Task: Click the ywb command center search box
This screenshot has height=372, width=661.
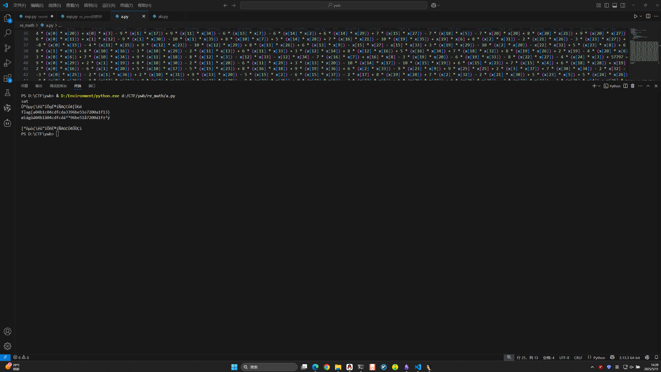Action: (333, 5)
